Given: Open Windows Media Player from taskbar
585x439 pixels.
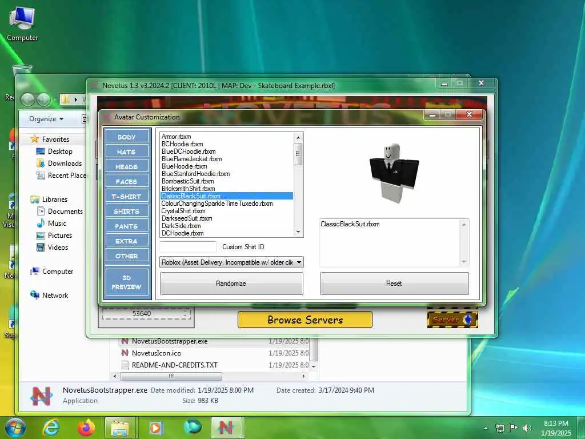Looking at the screenshot, I should pyautogui.click(x=156, y=428).
